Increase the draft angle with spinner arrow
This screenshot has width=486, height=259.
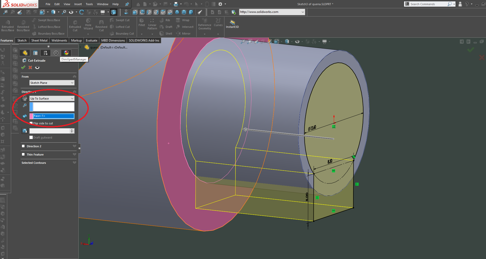(72, 129)
